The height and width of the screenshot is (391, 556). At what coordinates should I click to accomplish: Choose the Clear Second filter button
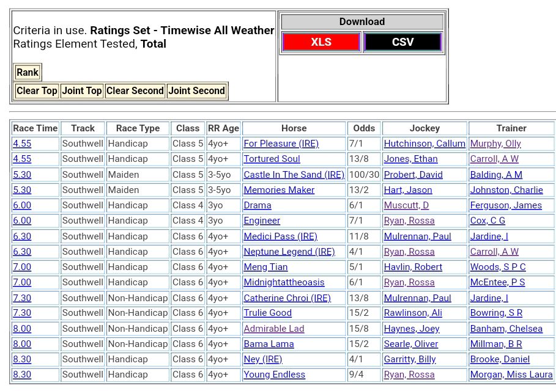click(135, 91)
